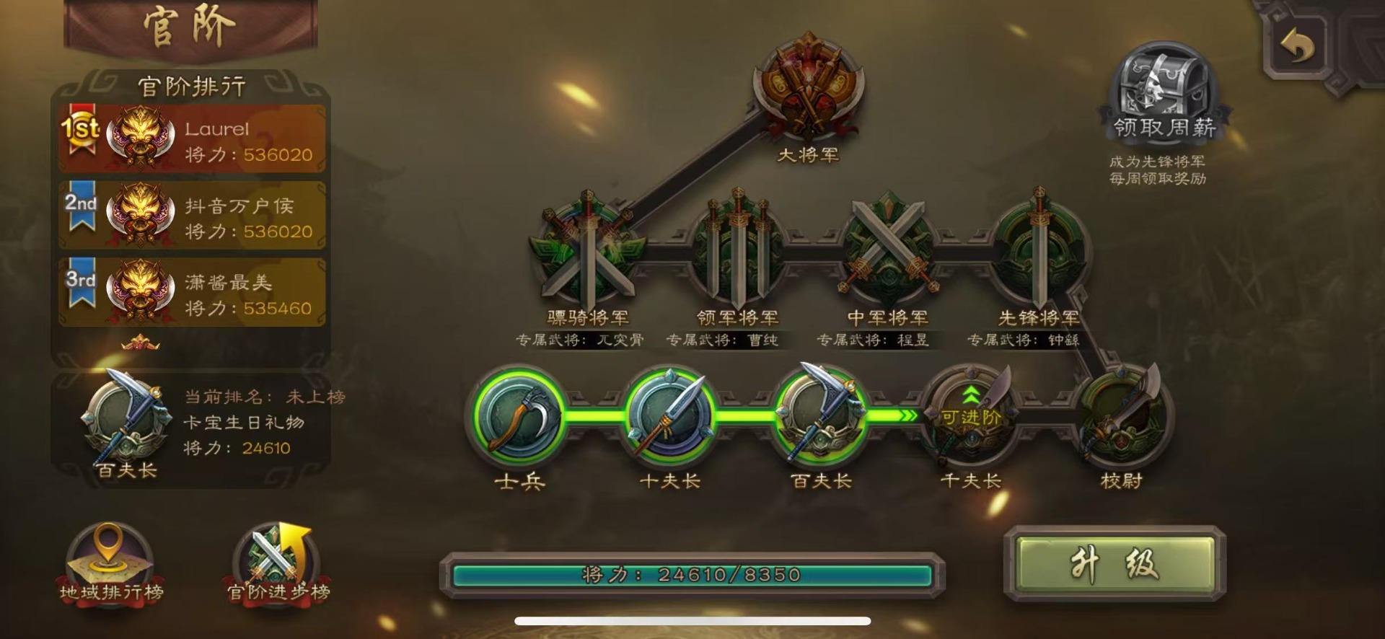The width and height of the screenshot is (1385, 639).
Task: Open the 官阶进步榜 progress ranking
Action: point(278,564)
